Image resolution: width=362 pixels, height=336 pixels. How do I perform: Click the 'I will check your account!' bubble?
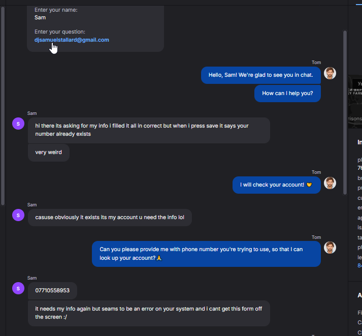pos(276,185)
